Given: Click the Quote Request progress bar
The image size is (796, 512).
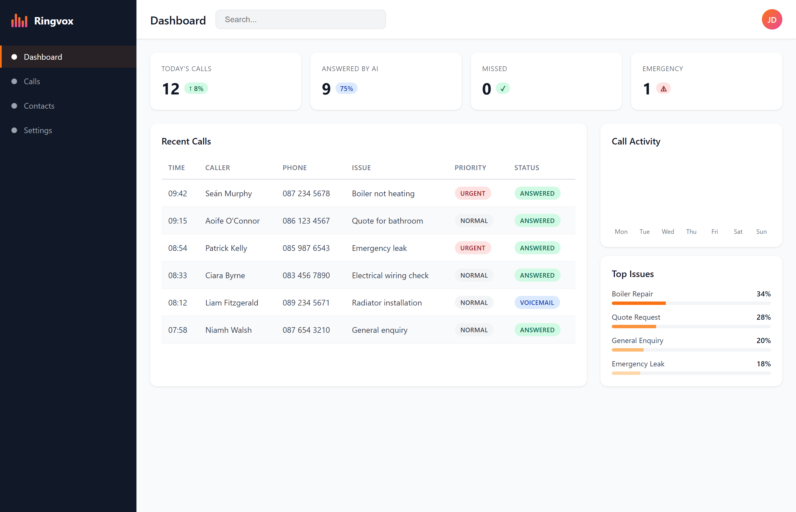Looking at the screenshot, I should [691, 327].
